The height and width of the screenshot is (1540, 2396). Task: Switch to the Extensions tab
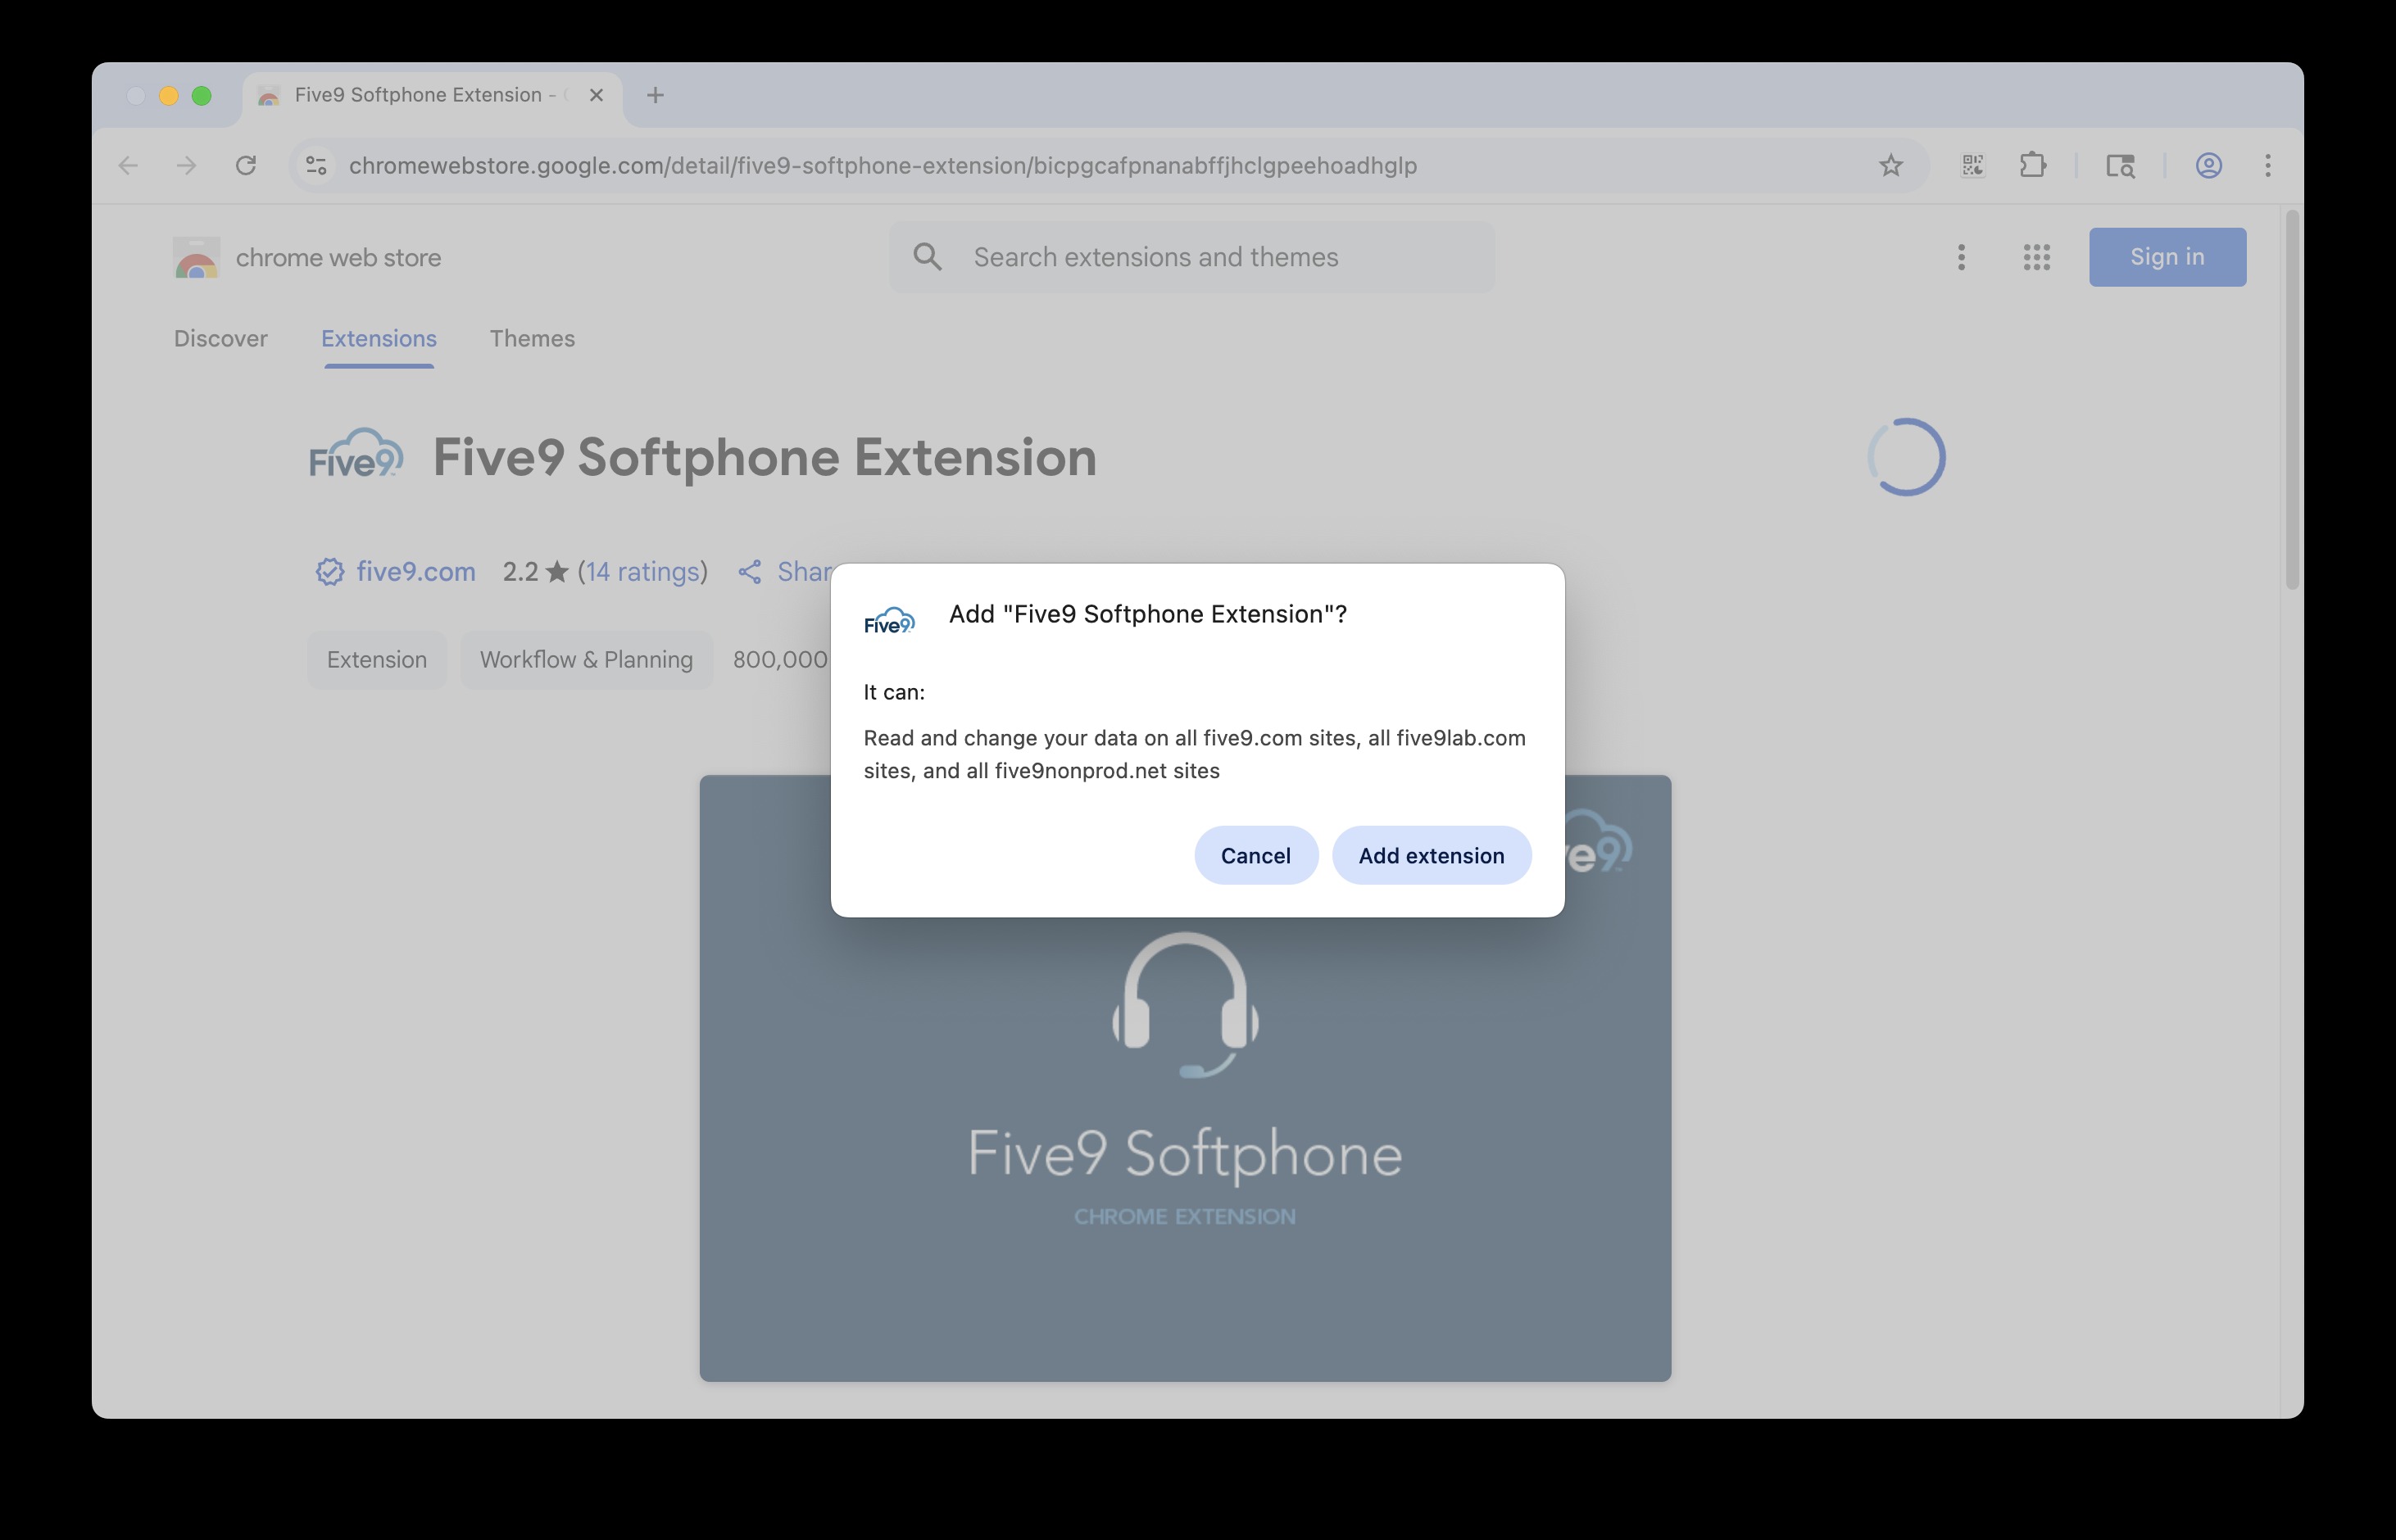(x=378, y=339)
